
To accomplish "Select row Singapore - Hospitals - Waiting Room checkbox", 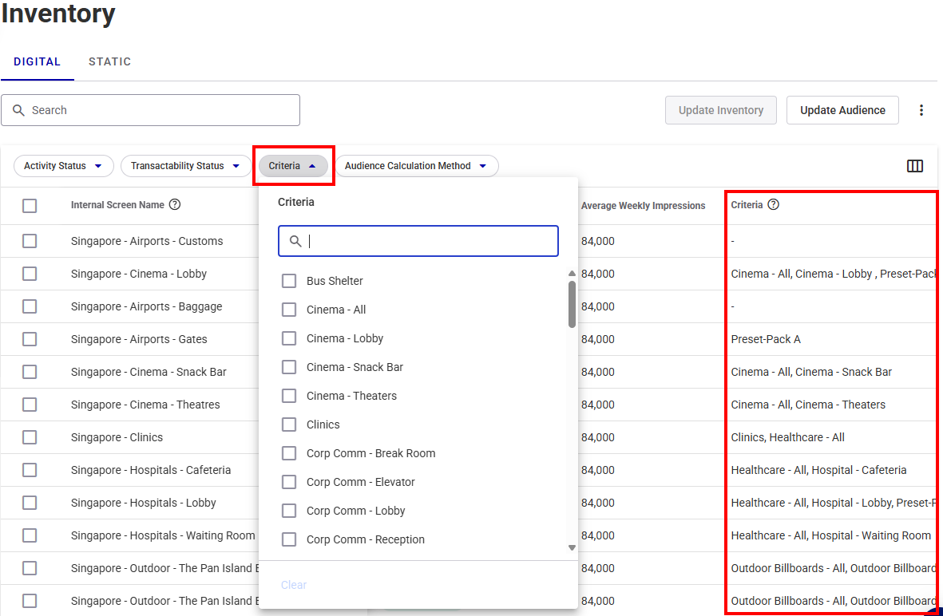I will [30, 535].
